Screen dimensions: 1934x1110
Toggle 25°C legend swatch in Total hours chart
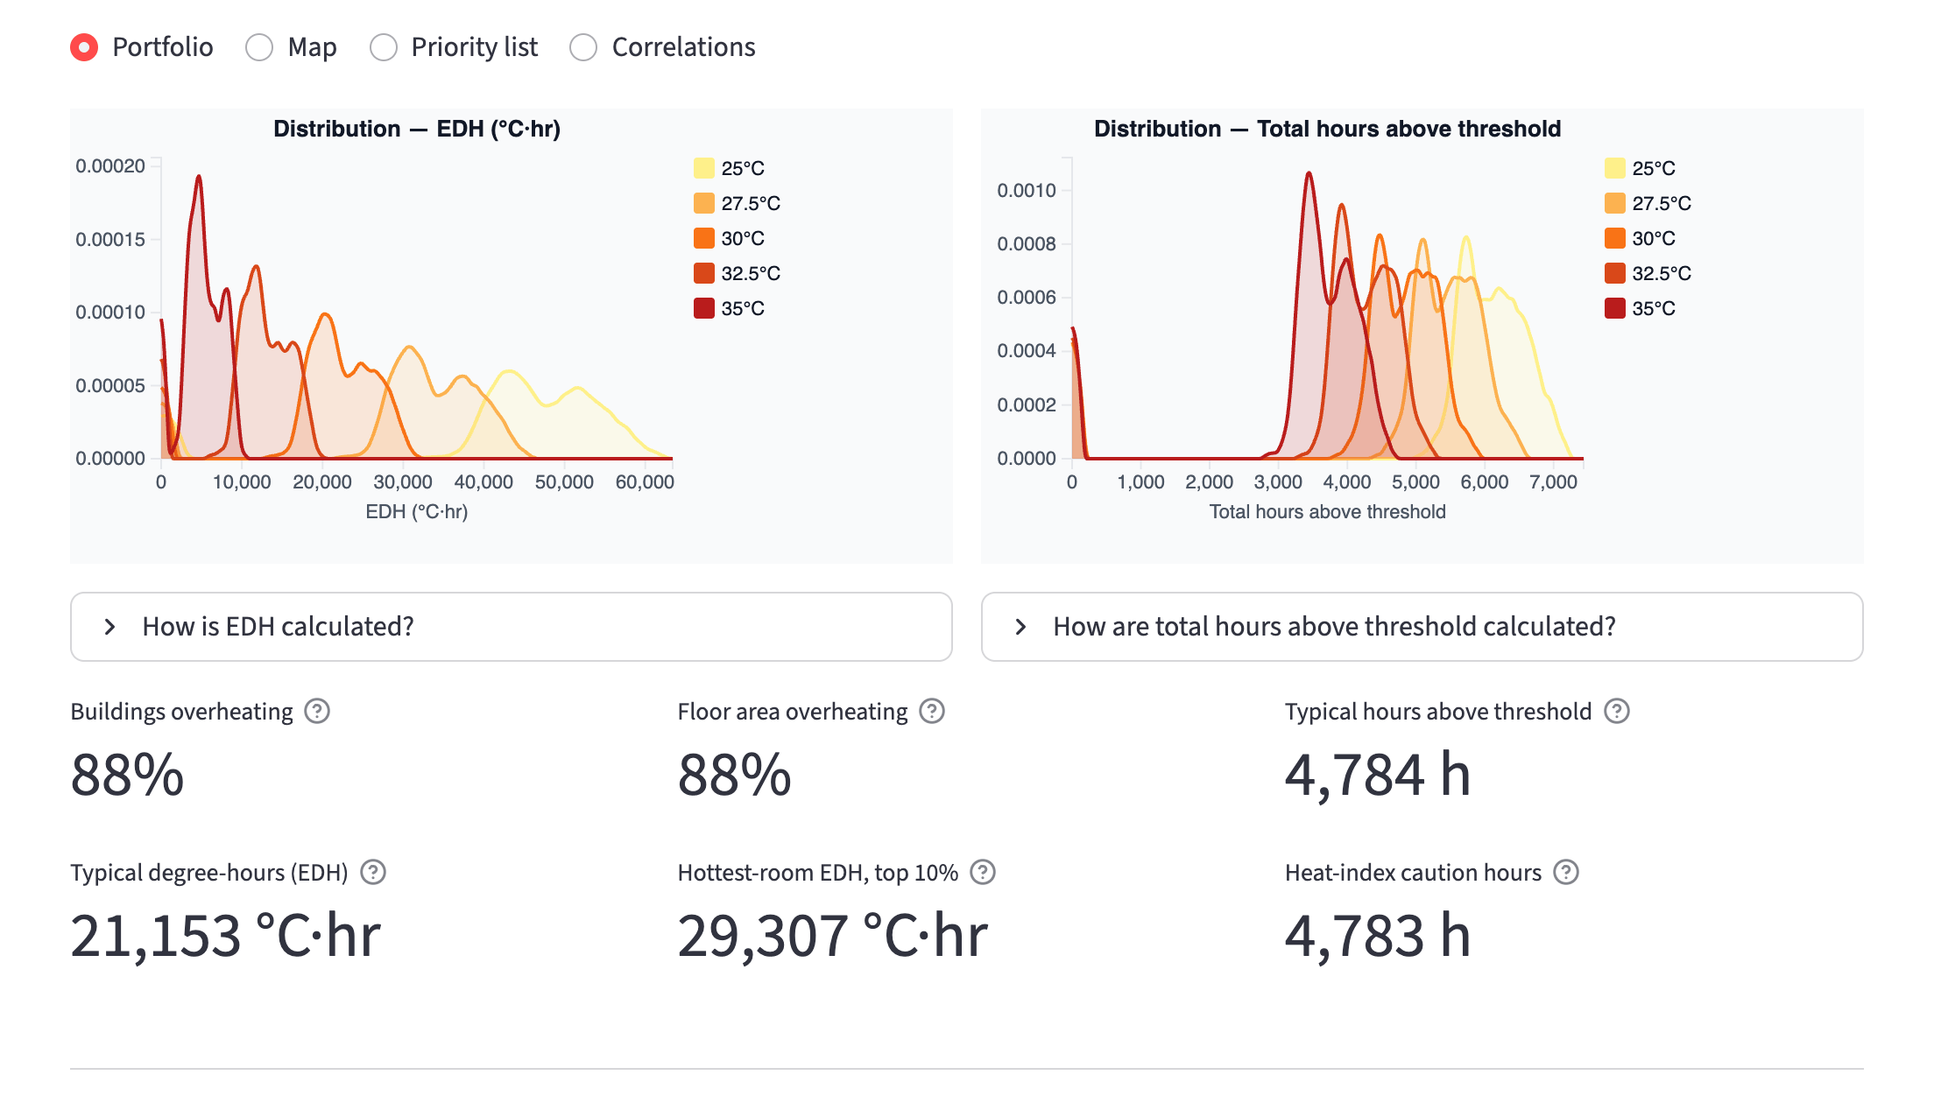coord(1615,168)
